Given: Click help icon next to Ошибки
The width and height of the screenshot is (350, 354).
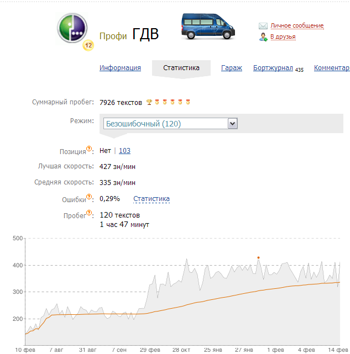Looking at the screenshot, I should pyautogui.click(x=89, y=197).
